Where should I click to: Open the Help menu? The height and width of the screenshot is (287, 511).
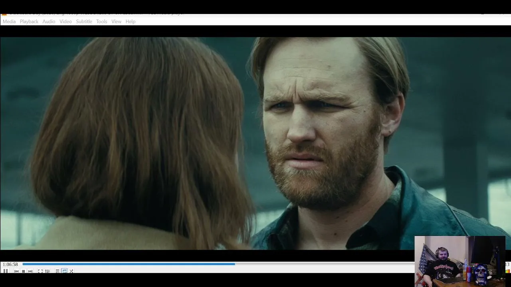click(x=131, y=22)
